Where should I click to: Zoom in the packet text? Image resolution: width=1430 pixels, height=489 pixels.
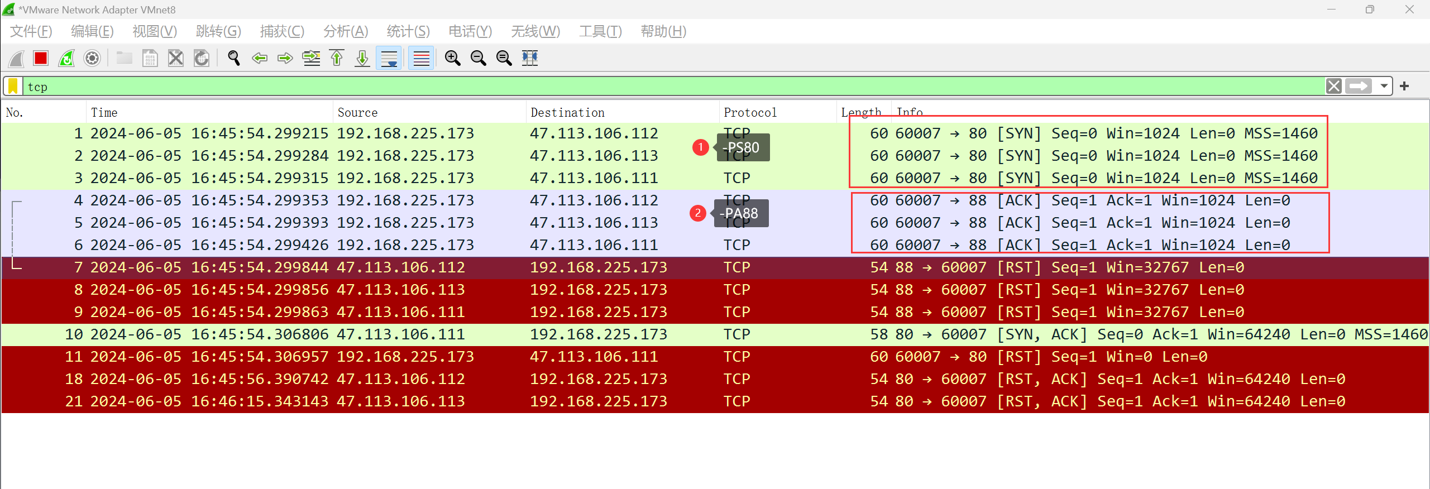pyautogui.click(x=452, y=58)
